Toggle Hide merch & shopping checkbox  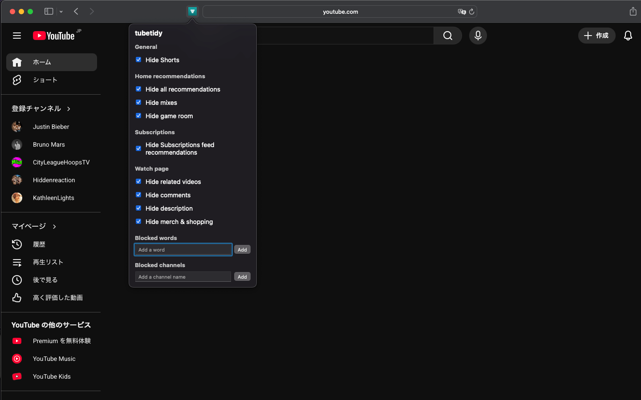point(138,221)
